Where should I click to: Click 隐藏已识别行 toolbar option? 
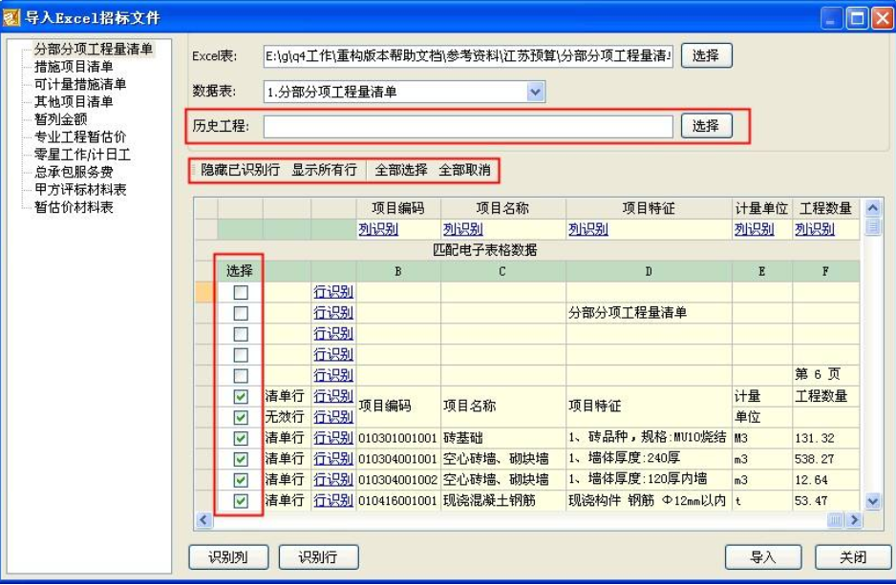coord(240,170)
